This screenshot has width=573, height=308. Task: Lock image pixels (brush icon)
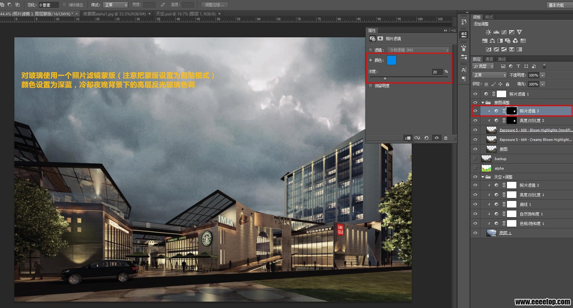click(x=493, y=84)
